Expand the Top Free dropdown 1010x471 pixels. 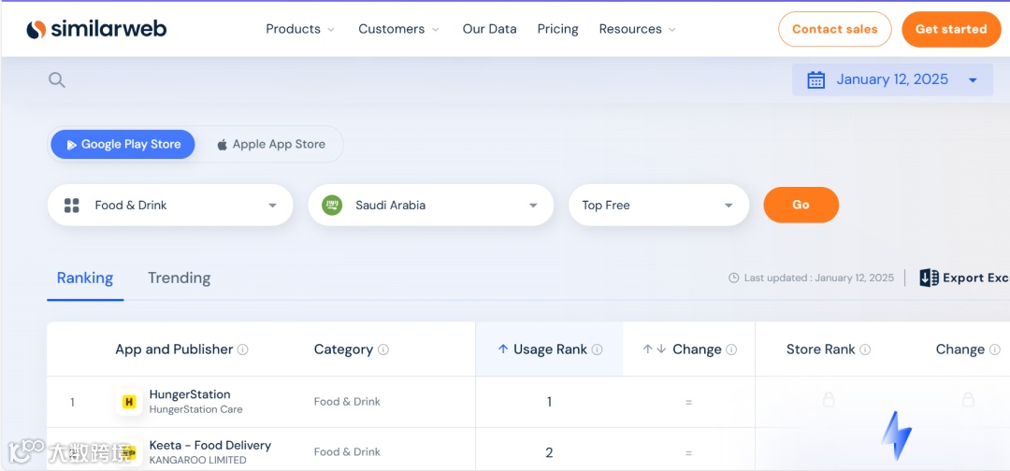[x=658, y=206]
